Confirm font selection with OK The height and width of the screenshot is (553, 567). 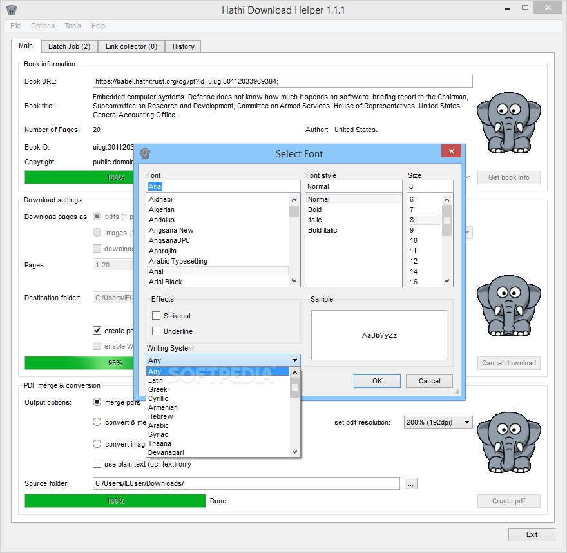(x=377, y=381)
